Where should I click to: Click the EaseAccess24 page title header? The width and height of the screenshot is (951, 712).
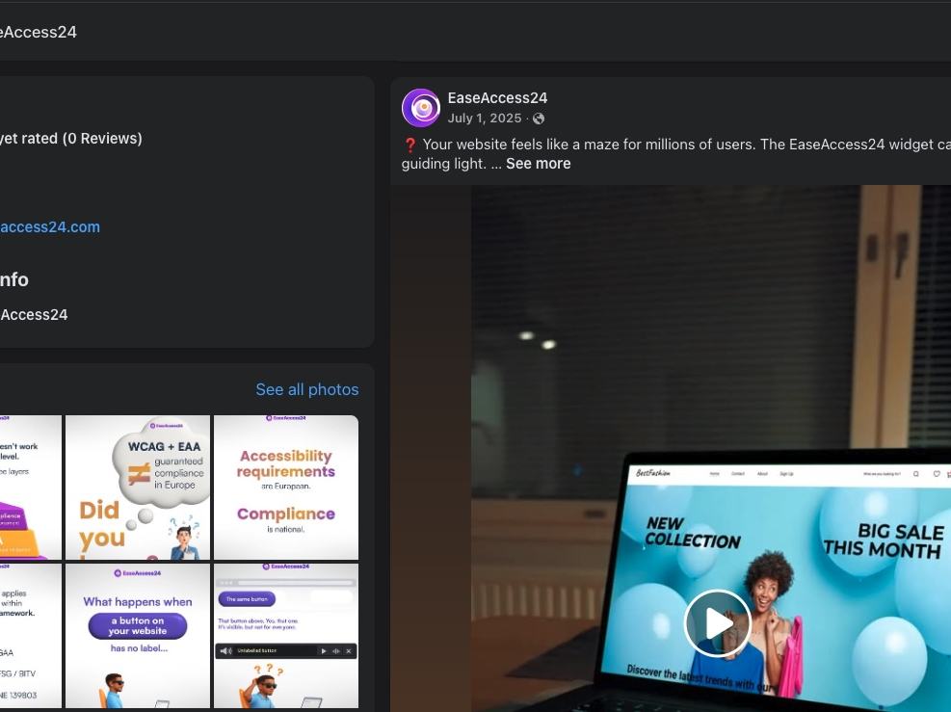[x=39, y=32]
